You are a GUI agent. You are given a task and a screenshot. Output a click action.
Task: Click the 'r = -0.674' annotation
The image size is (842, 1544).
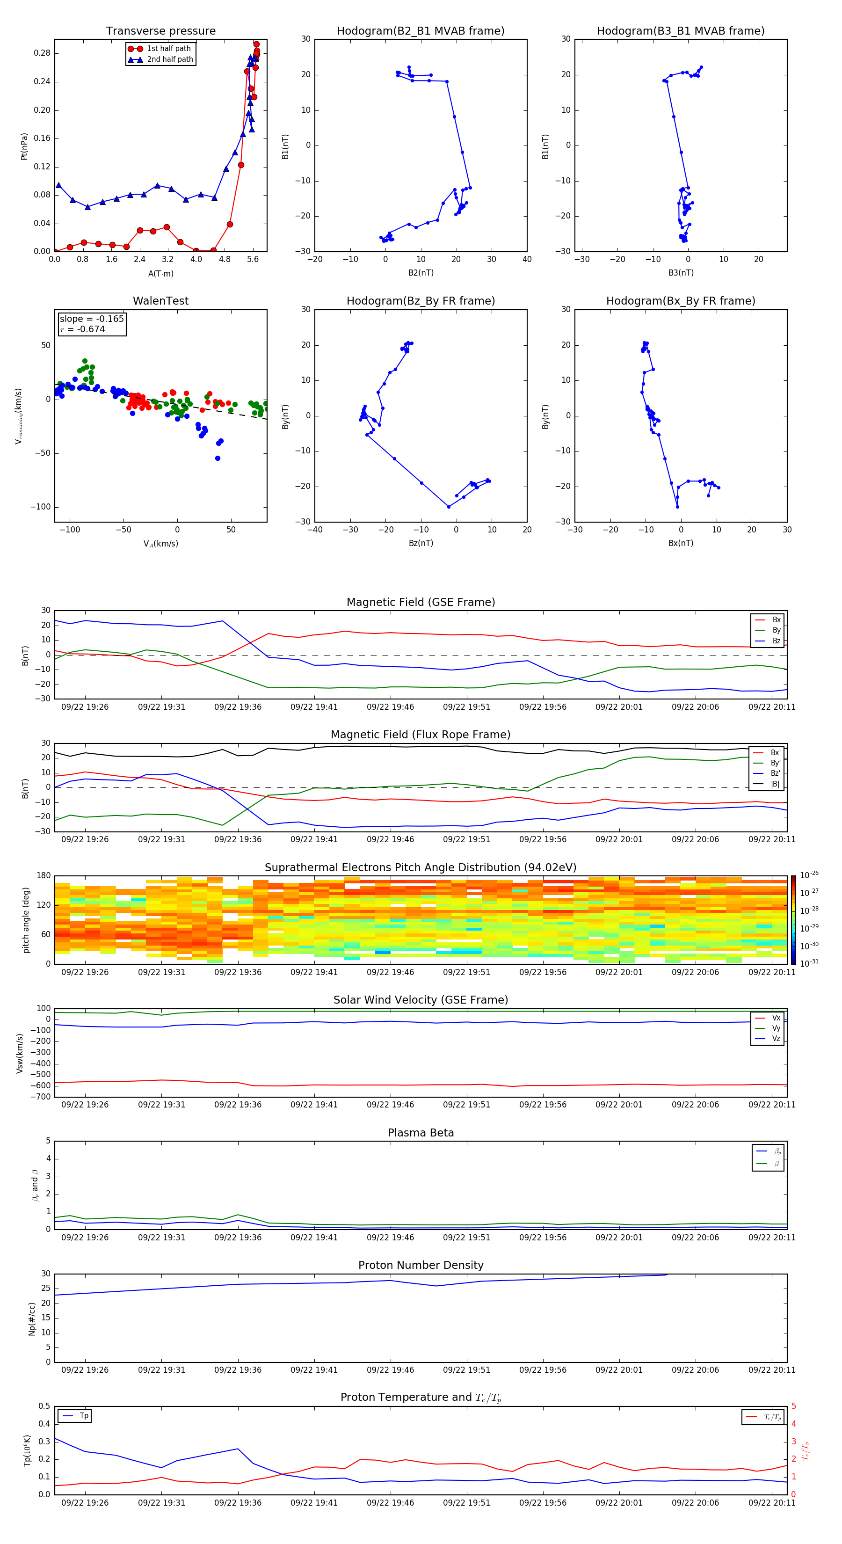pyautogui.click(x=83, y=329)
